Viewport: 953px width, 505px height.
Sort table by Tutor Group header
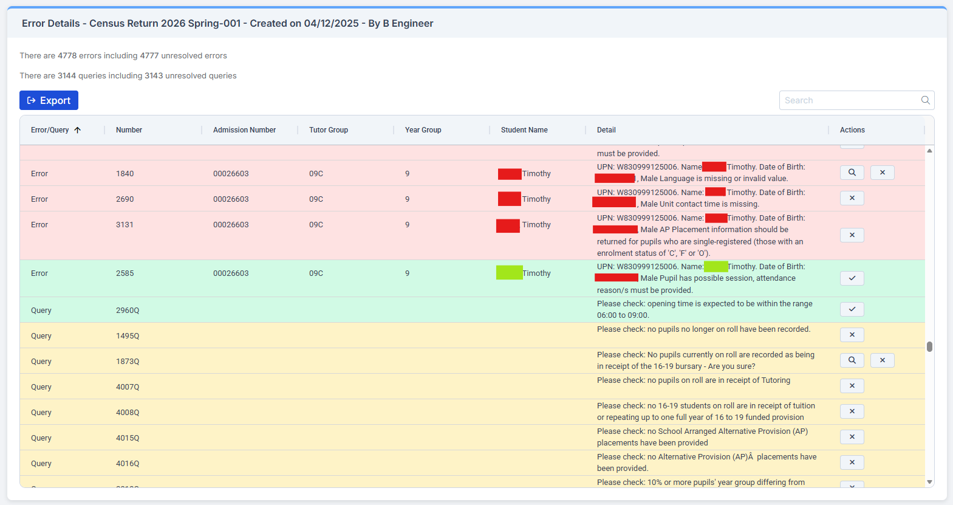tap(328, 130)
